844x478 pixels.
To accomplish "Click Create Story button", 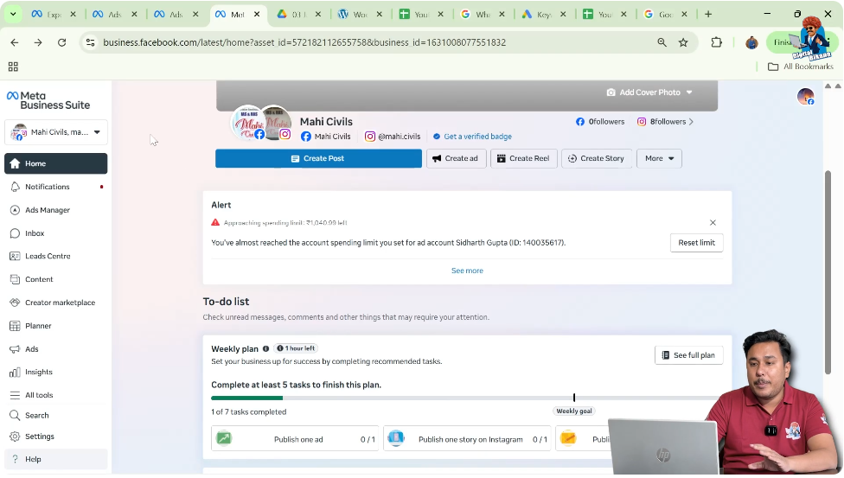I will tap(597, 158).
